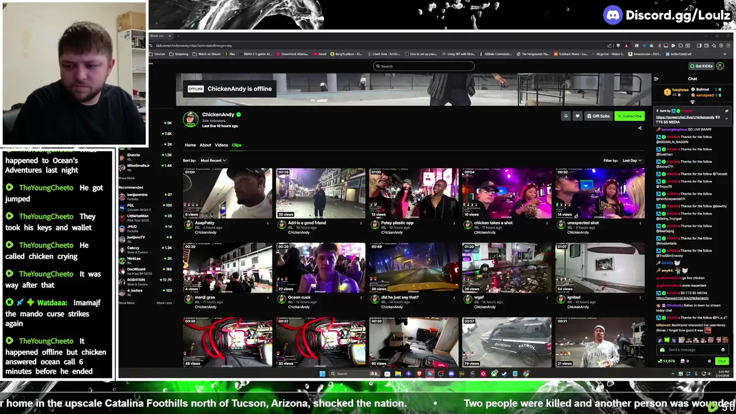736x414 pixels.
Task: Click the 'did he just say that?' clip title
Action: [x=400, y=297]
